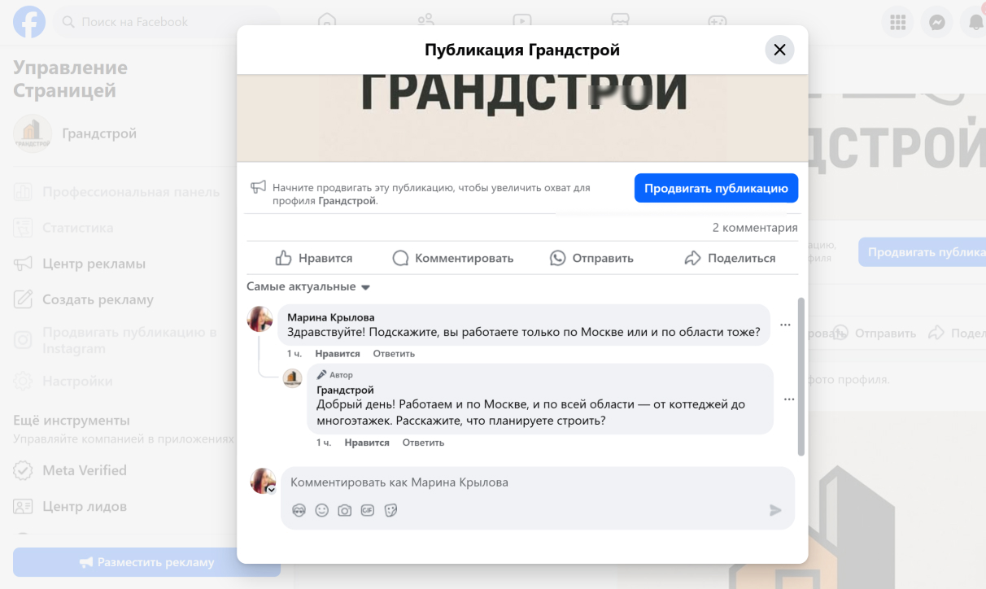This screenshot has width=986, height=589.
Task: Open the Самые актуальные sorting dropdown
Action: click(308, 286)
